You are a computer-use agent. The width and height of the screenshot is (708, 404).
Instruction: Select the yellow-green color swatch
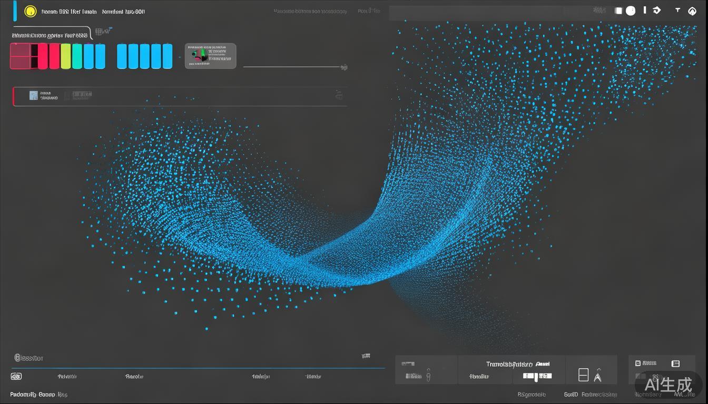coord(66,56)
